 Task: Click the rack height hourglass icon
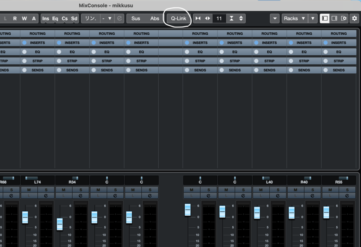(x=231, y=18)
